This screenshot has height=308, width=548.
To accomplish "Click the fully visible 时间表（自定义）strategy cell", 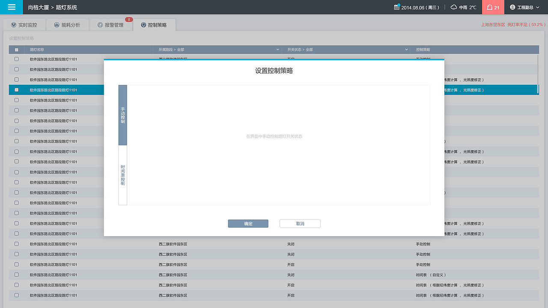I will coord(431,275).
